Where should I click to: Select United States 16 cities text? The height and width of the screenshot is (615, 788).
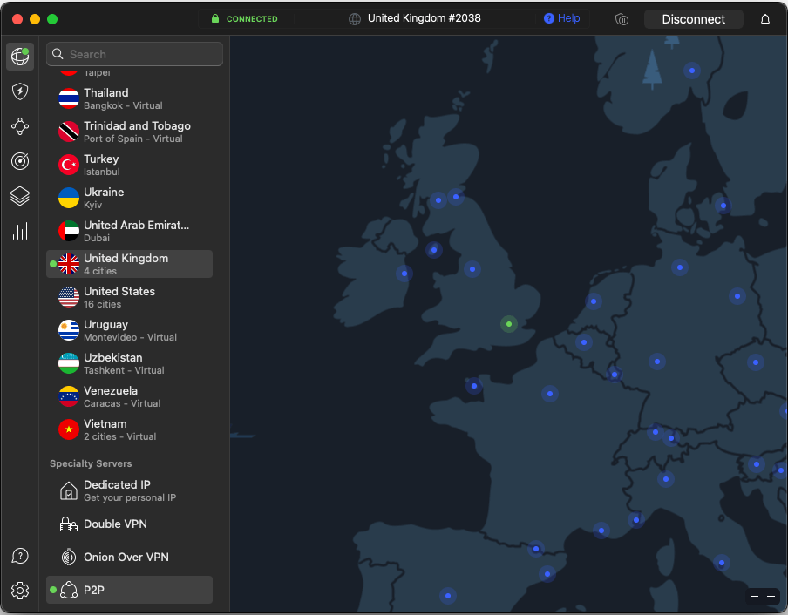click(x=119, y=298)
